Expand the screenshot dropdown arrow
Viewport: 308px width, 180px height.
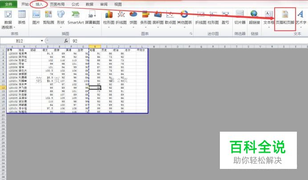point(92,27)
